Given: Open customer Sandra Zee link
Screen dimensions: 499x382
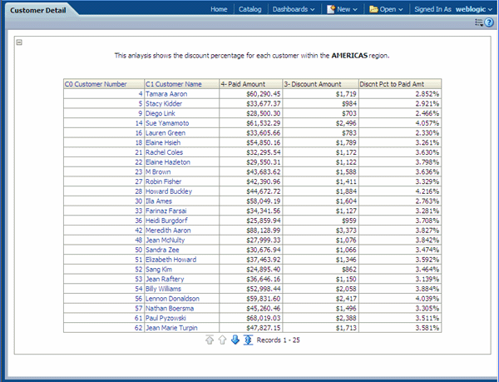Looking at the screenshot, I should pos(162,250).
